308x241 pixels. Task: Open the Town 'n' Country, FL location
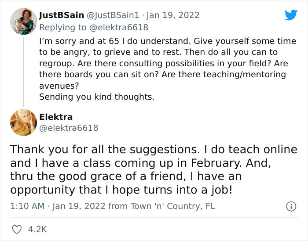click(169, 206)
